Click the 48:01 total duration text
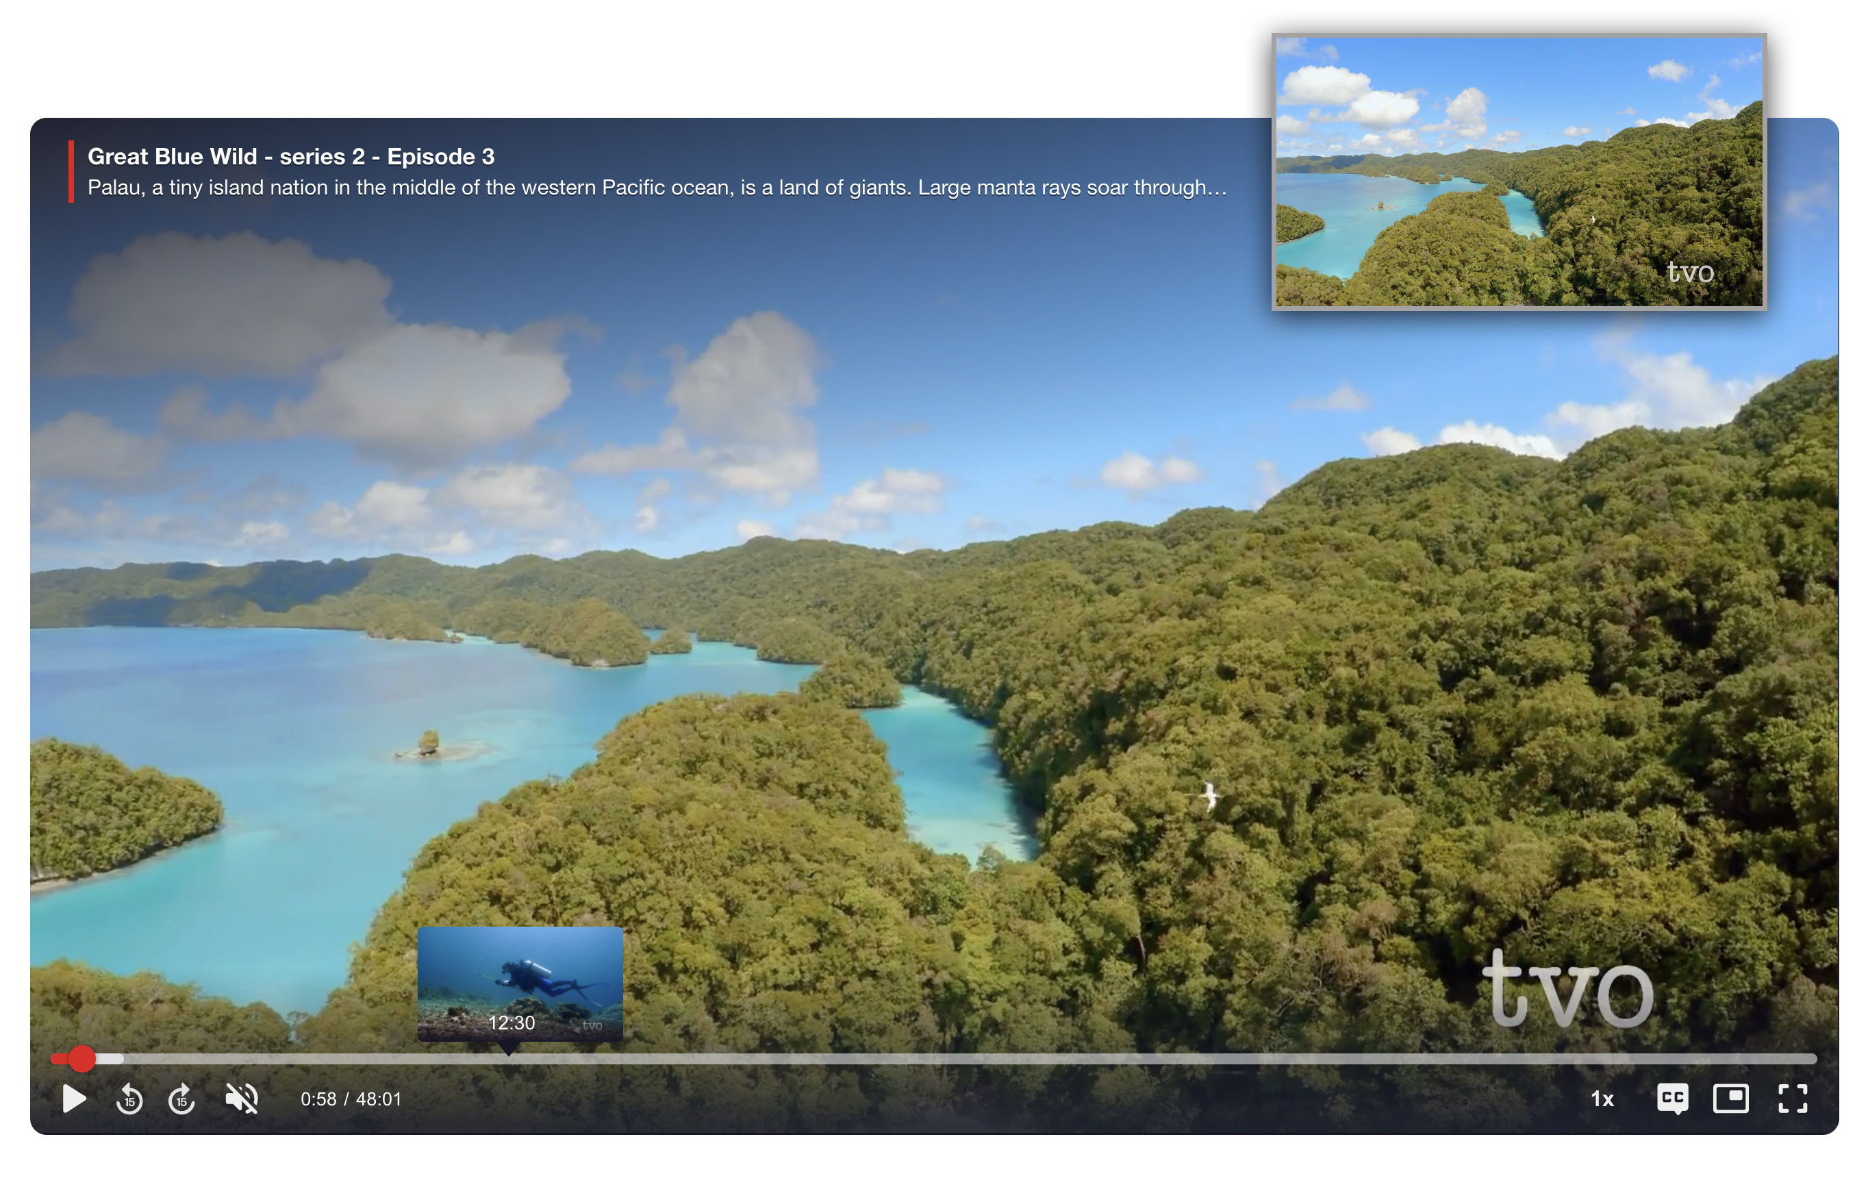The width and height of the screenshot is (1868, 1189). (379, 1099)
